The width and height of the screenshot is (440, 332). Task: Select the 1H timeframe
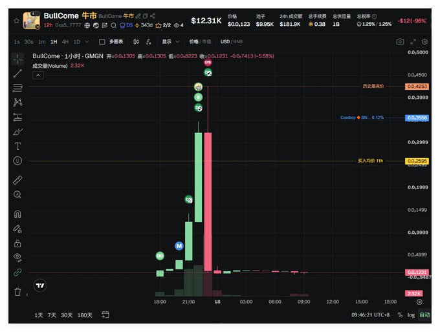coord(54,42)
